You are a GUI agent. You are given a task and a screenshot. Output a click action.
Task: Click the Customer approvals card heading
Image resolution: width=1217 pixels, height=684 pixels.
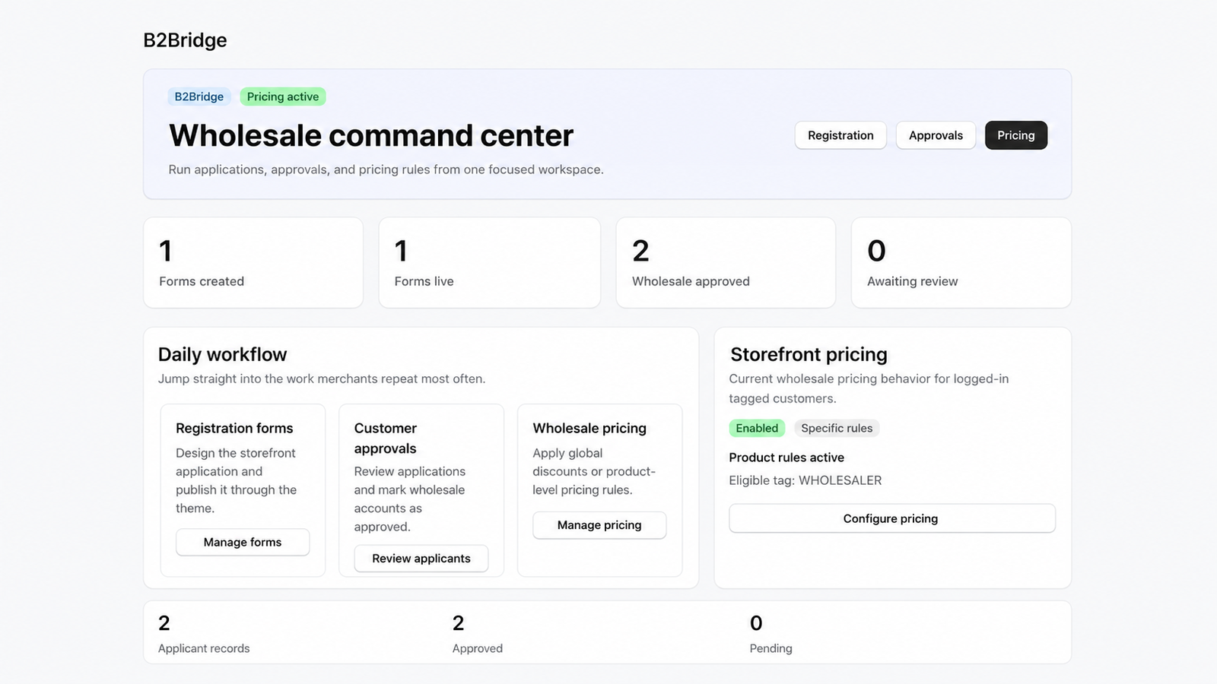(386, 439)
